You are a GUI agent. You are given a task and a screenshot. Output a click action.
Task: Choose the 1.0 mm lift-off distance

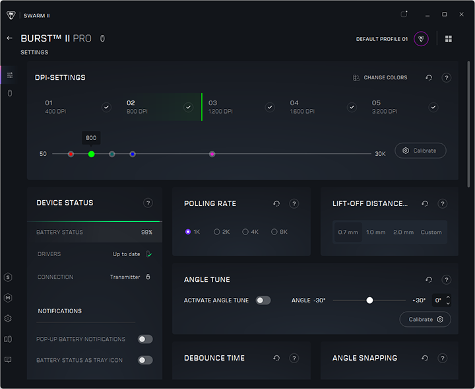[375, 232]
